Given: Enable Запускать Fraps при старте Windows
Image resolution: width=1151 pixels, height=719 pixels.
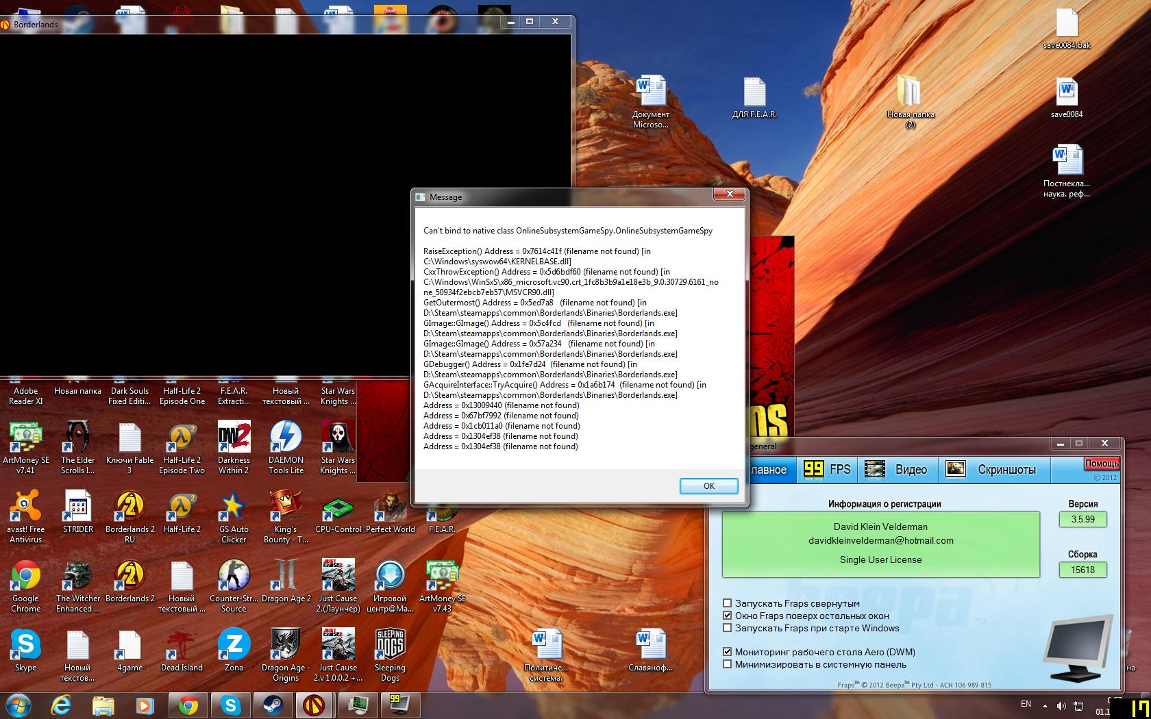Looking at the screenshot, I should tap(727, 628).
